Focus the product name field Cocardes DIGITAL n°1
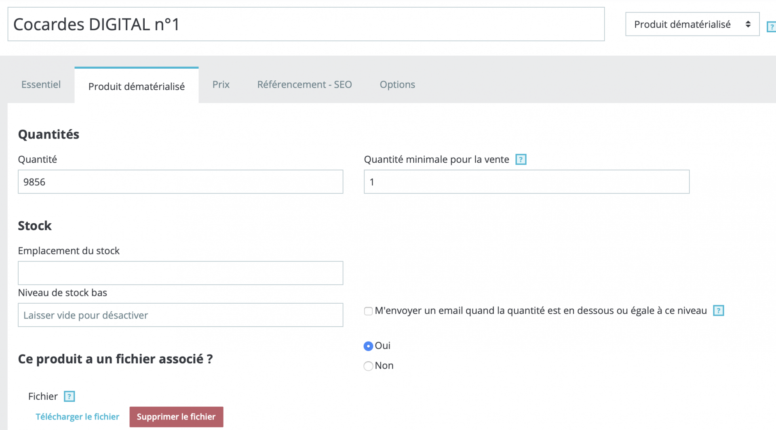This screenshot has height=430, width=776. pos(306,24)
